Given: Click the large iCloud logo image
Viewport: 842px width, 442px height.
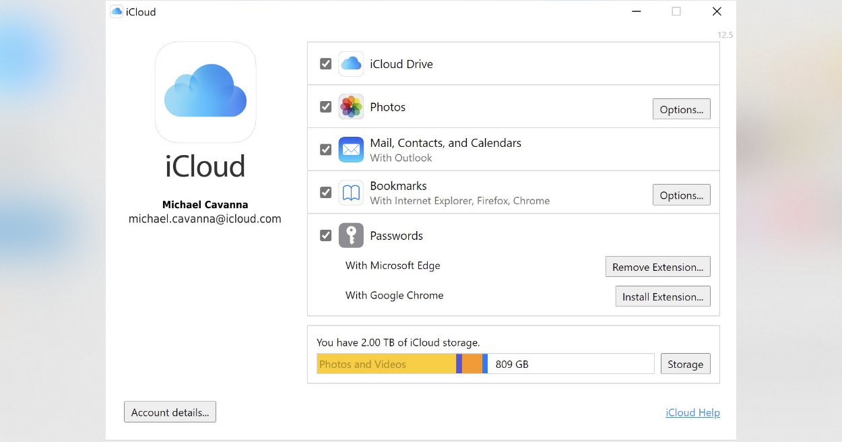Looking at the screenshot, I should [x=205, y=92].
